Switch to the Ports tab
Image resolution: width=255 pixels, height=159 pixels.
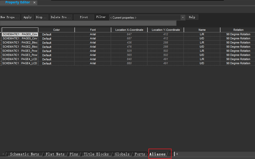point(140,154)
